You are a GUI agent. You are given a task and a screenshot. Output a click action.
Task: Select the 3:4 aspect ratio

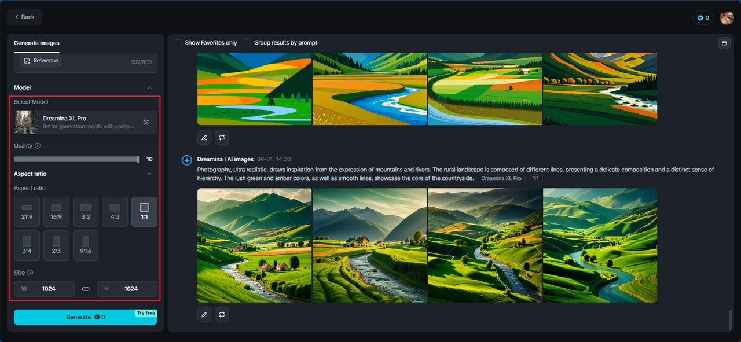27,246
